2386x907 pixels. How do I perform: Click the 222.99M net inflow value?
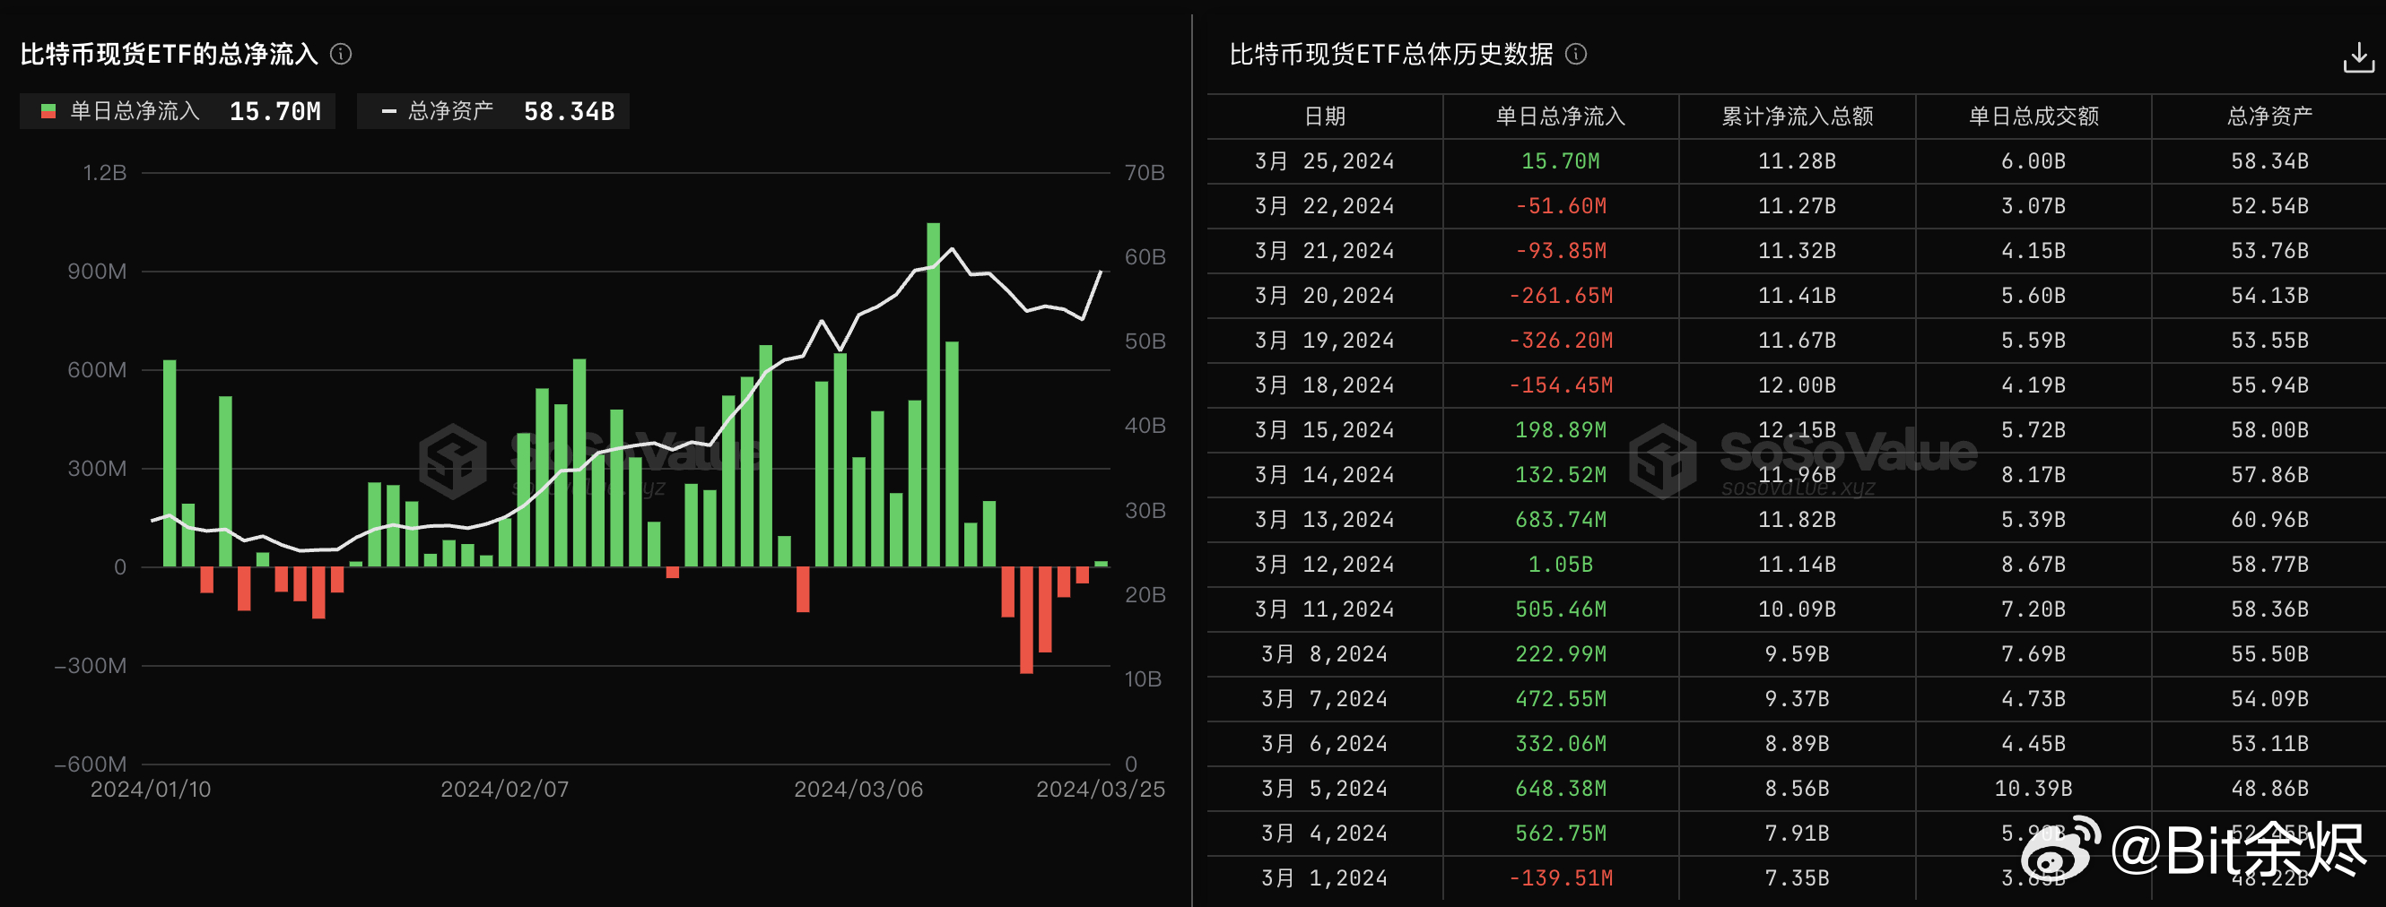[1561, 655]
